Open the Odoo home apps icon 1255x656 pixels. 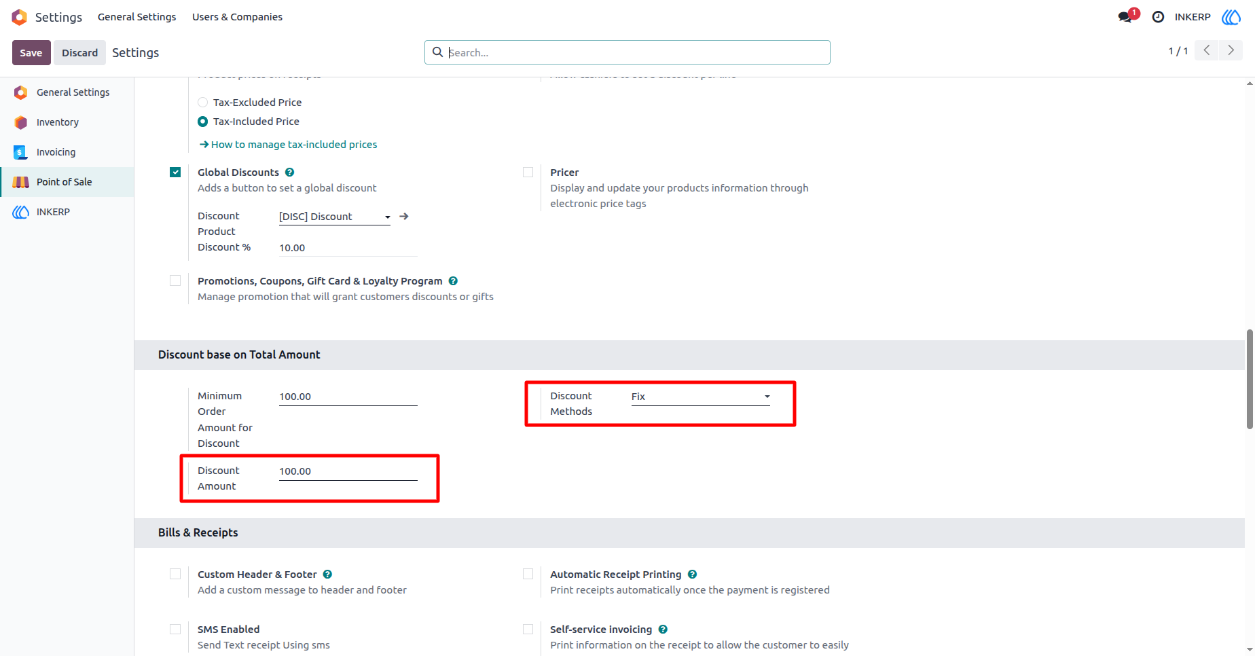20,17
